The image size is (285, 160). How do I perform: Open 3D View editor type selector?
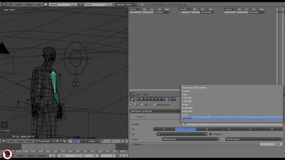pyautogui.click(x=4, y=141)
